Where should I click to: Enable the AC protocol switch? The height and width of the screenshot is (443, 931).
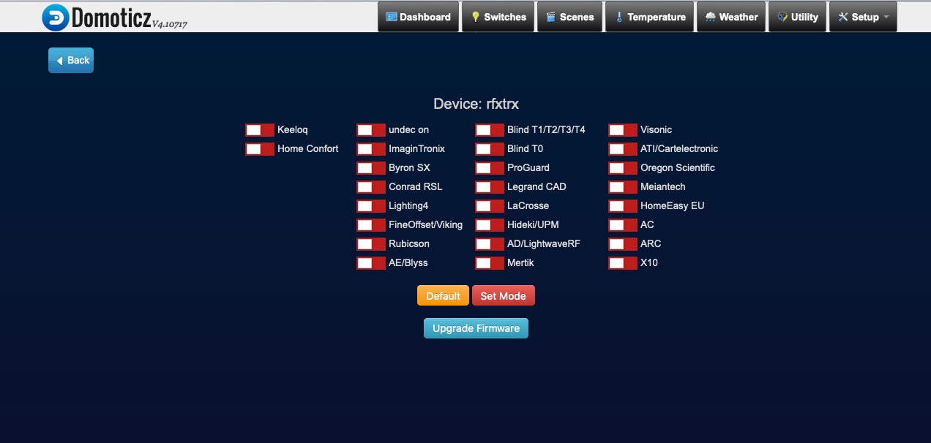[623, 225]
